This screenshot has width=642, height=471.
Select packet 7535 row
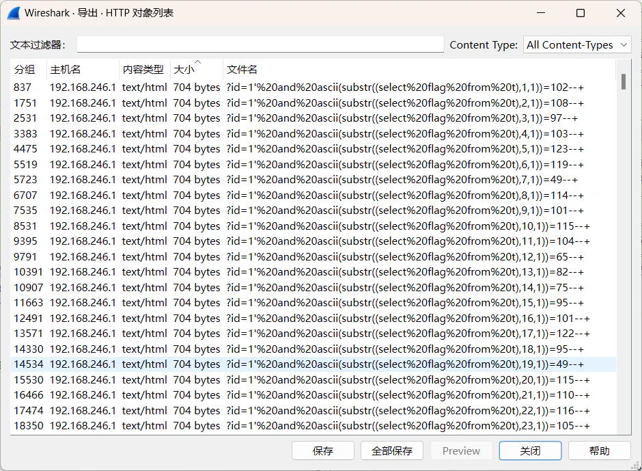[313, 211]
